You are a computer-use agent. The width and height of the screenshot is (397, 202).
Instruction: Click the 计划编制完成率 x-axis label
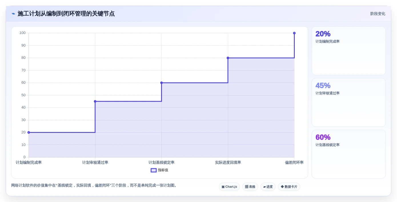pyautogui.click(x=29, y=163)
